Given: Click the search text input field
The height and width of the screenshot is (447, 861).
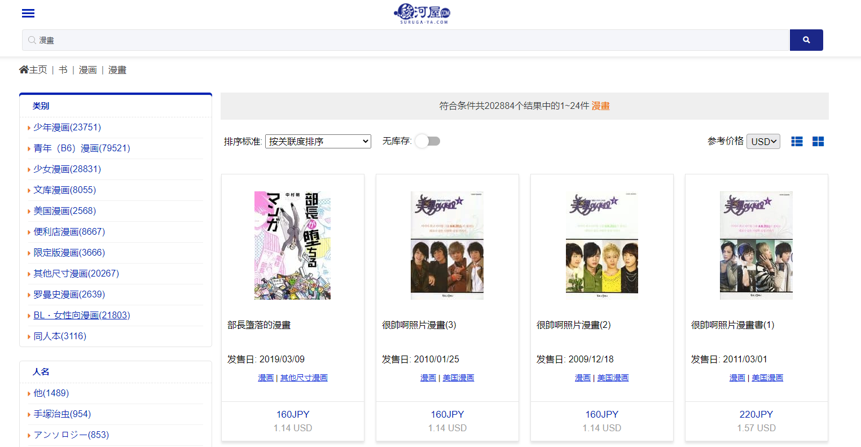Looking at the screenshot, I should point(405,41).
